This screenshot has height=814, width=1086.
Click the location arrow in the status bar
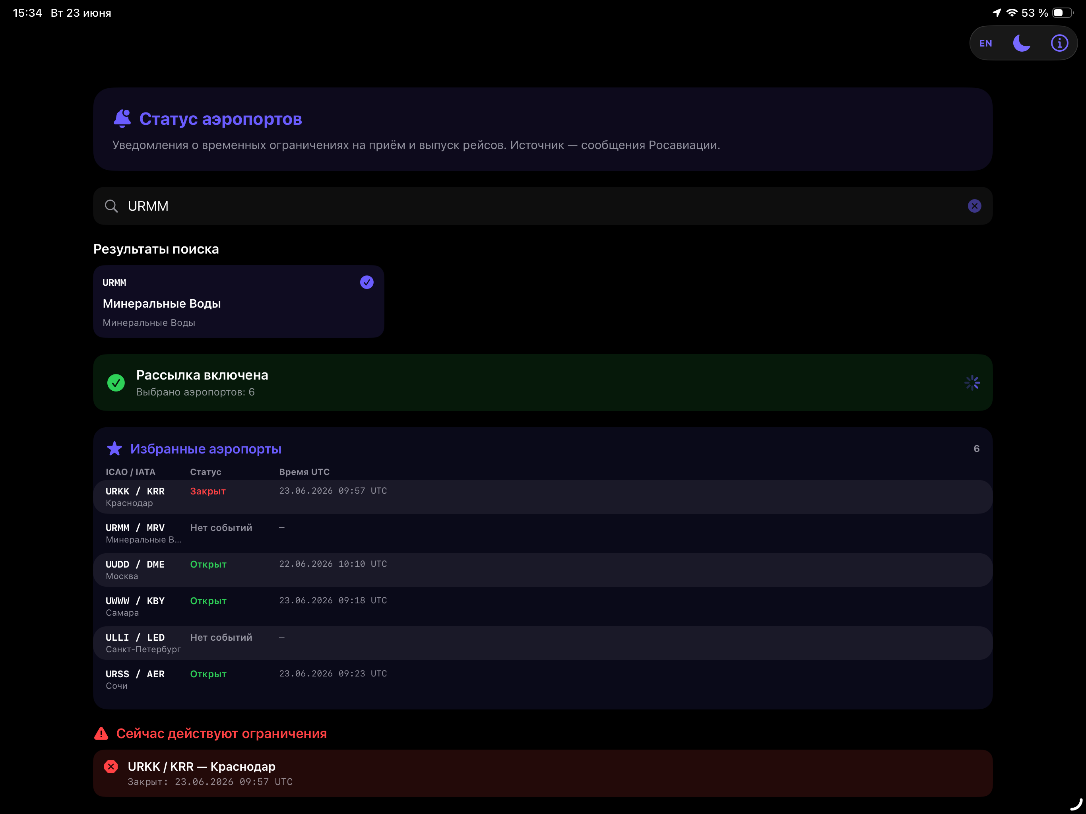tap(996, 13)
